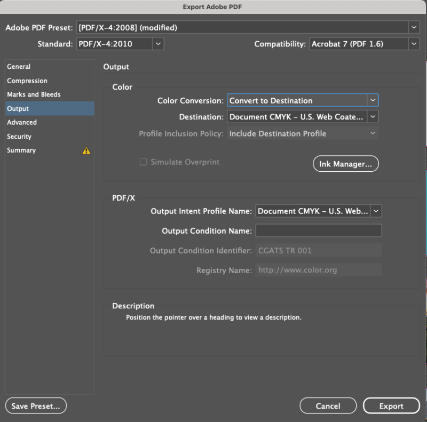
Task: Go to Marks and Bleeds section
Action: coord(50,94)
